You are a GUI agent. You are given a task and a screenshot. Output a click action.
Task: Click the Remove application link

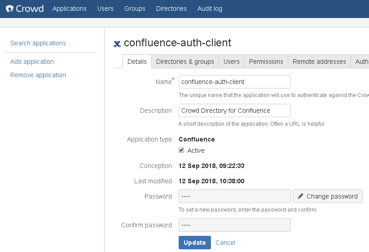38,75
